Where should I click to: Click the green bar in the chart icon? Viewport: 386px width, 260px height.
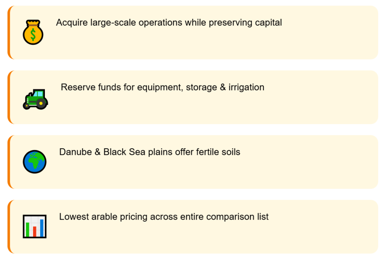point(28,229)
